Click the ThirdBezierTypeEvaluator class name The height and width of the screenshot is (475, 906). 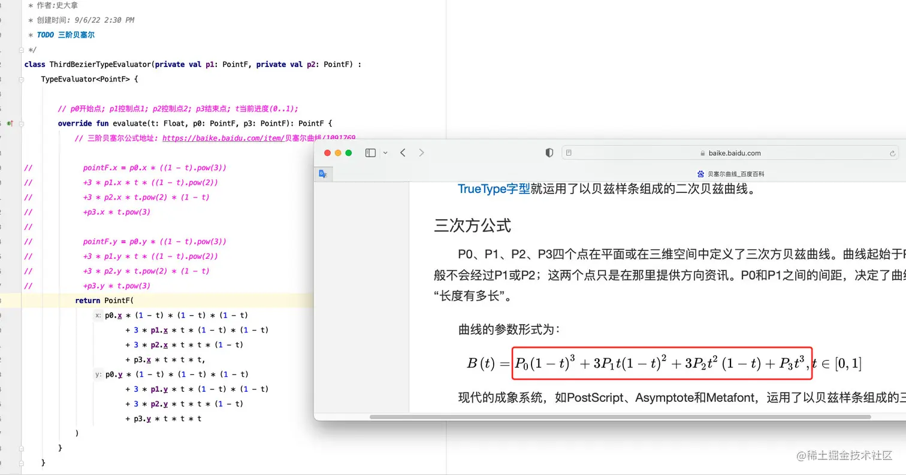coord(101,64)
